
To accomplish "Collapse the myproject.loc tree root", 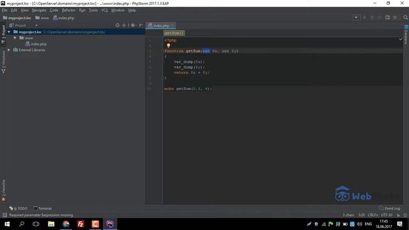I will pyautogui.click(x=9, y=32).
